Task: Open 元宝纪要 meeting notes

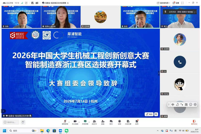Action: [128, 122]
